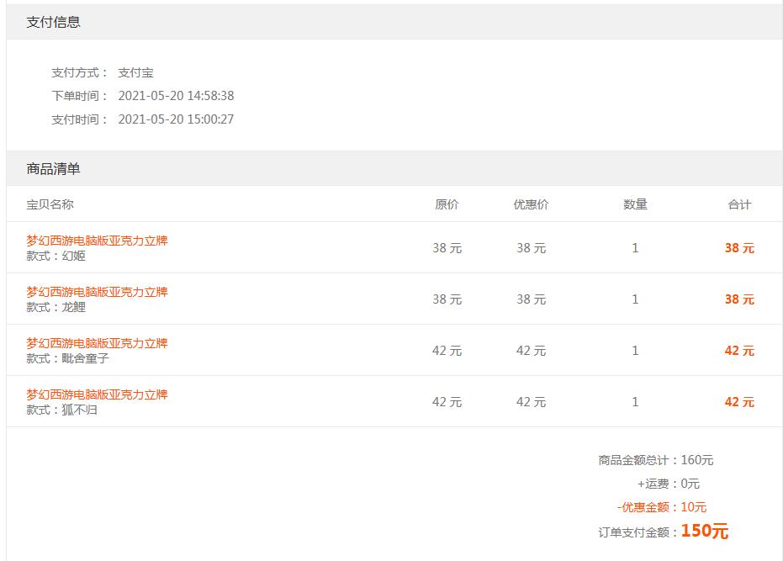Click original price 38 元 in 幻姬 row
This screenshot has height=561, width=783.
[x=447, y=248]
